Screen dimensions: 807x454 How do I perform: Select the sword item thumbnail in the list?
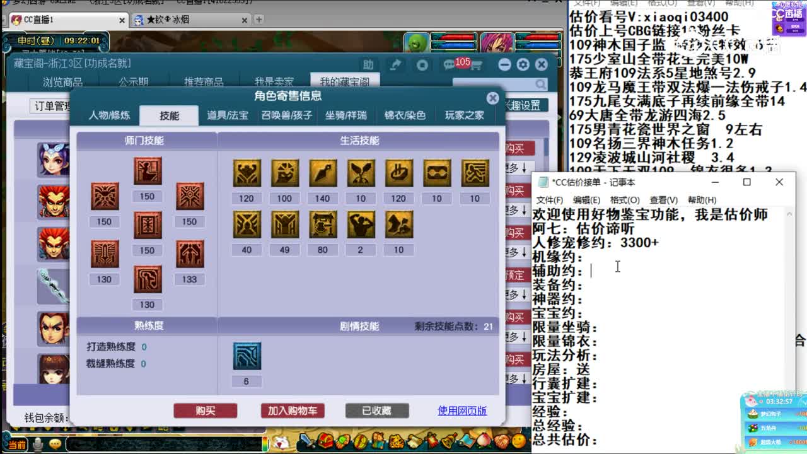click(53, 286)
